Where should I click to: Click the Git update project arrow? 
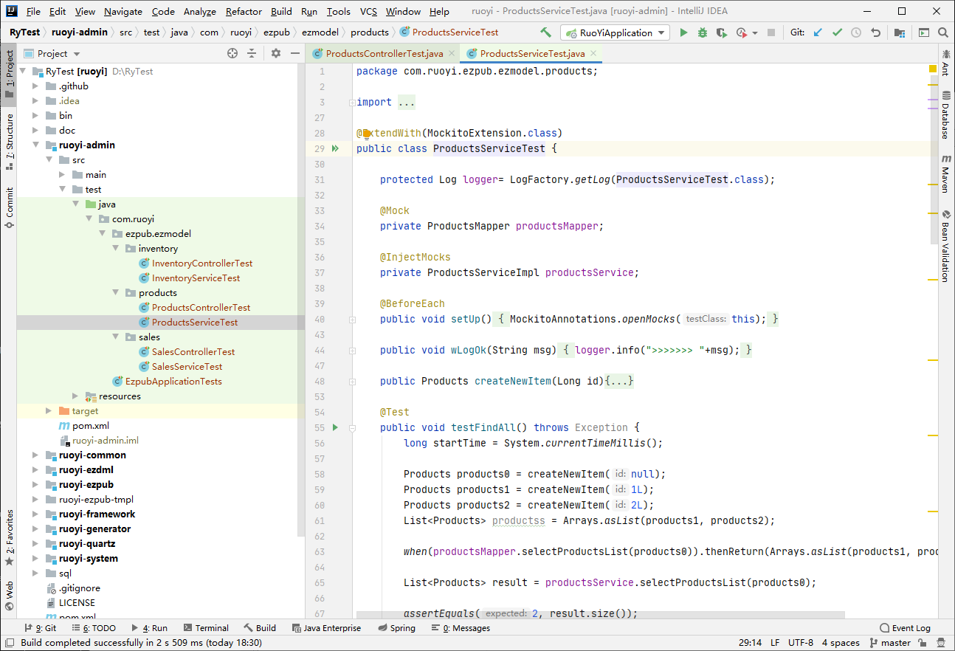coord(818,32)
